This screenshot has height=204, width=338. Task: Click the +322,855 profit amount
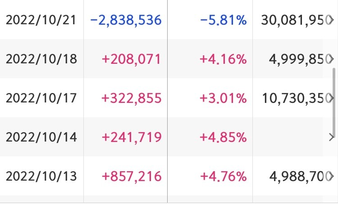[131, 98]
